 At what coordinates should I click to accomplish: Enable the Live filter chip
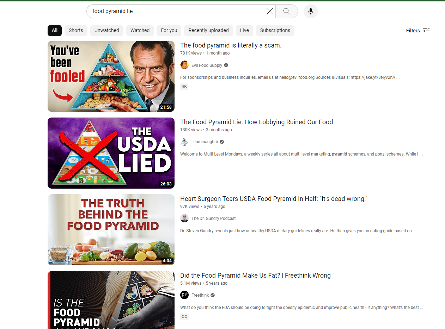pos(244,31)
